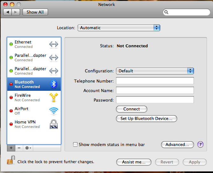Click the Ethernet connection arrows icon
This screenshot has height=173, width=213.
(54, 44)
